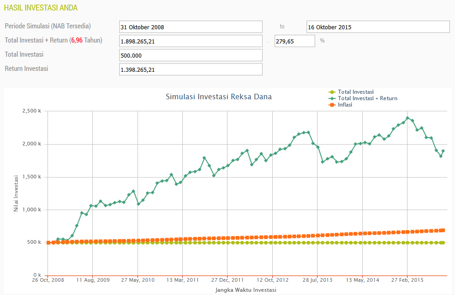455x295 pixels.
Task: Open the end date field showing 16 Oktober 2015
Action: [378, 27]
